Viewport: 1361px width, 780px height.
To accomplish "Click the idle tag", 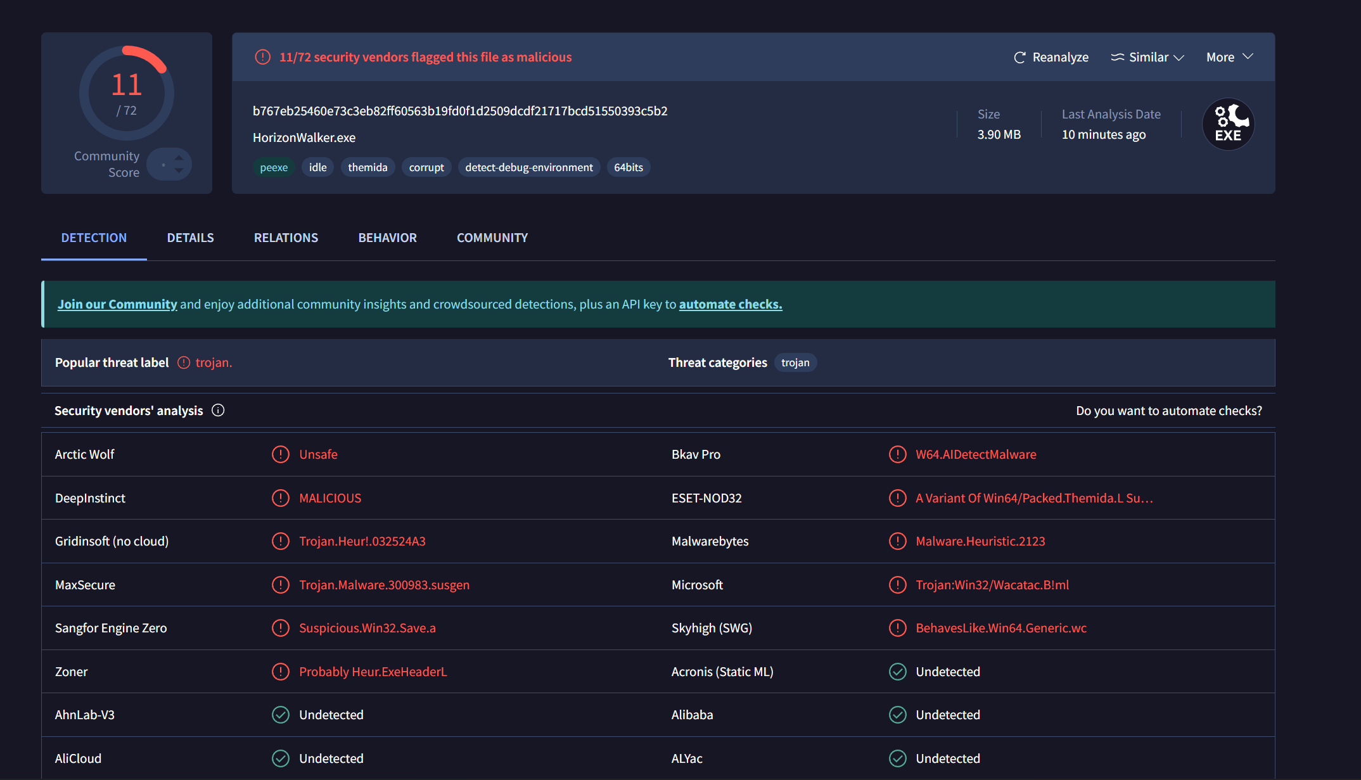I will coord(318,167).
